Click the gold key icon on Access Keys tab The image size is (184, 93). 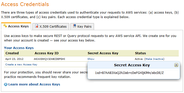pos(5,26)
